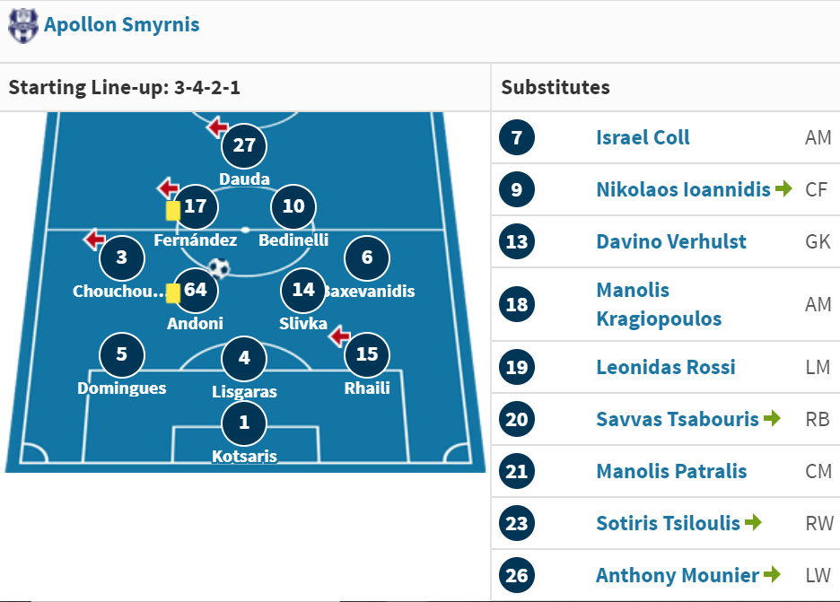Screen dimensions: 840x602
Task: Open the Apollon Smyrnis team link
Action: point(122,24)
